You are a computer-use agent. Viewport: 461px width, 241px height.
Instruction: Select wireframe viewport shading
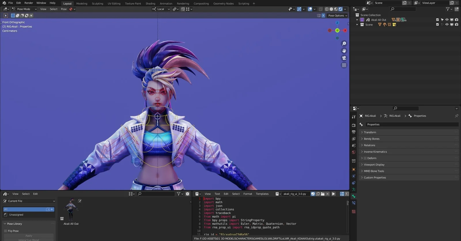[x=327, y=9]
